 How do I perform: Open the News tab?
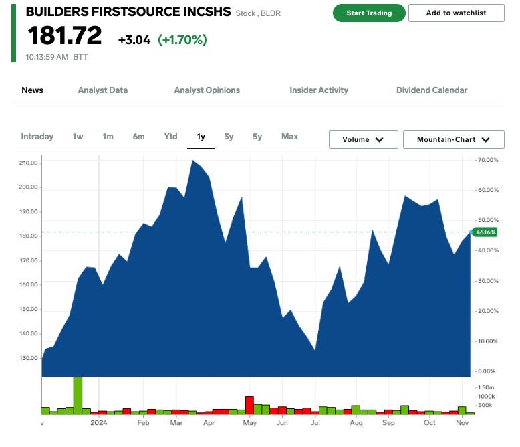click(x=32, y=90)
